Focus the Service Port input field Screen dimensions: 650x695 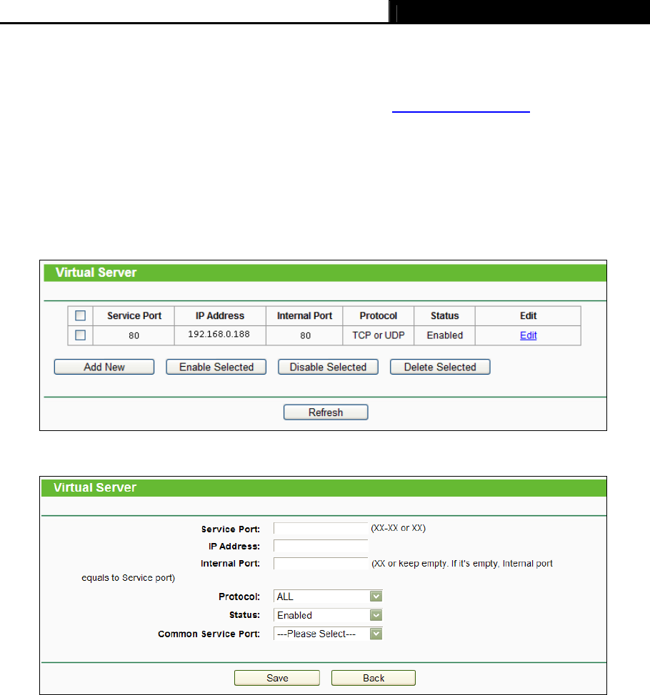tap(321, 528)
